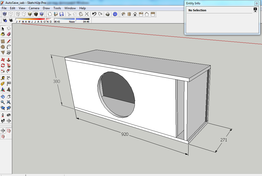Switch to Wireframe face style
This screenshot has width=262, height=176.
point(18,14)
